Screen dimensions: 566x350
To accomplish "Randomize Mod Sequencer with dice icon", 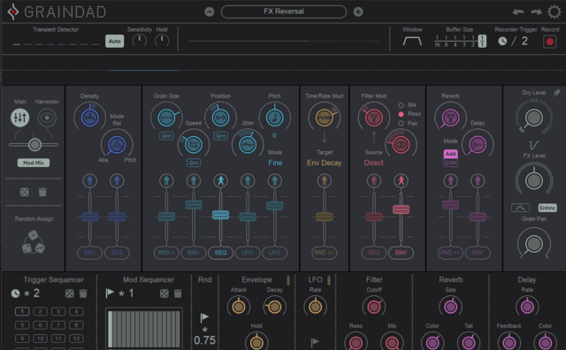I will pyautogui.click(x=164, y=293).
